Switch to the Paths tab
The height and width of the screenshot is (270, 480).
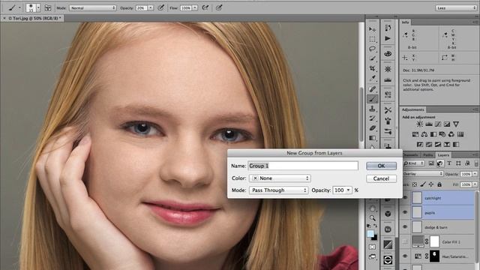point(427,155)
